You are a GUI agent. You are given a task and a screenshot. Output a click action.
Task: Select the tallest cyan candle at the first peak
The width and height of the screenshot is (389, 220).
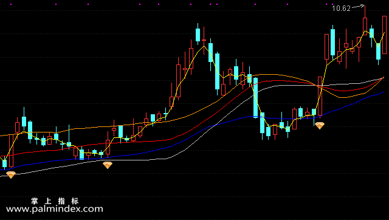[x=198, y=35]
